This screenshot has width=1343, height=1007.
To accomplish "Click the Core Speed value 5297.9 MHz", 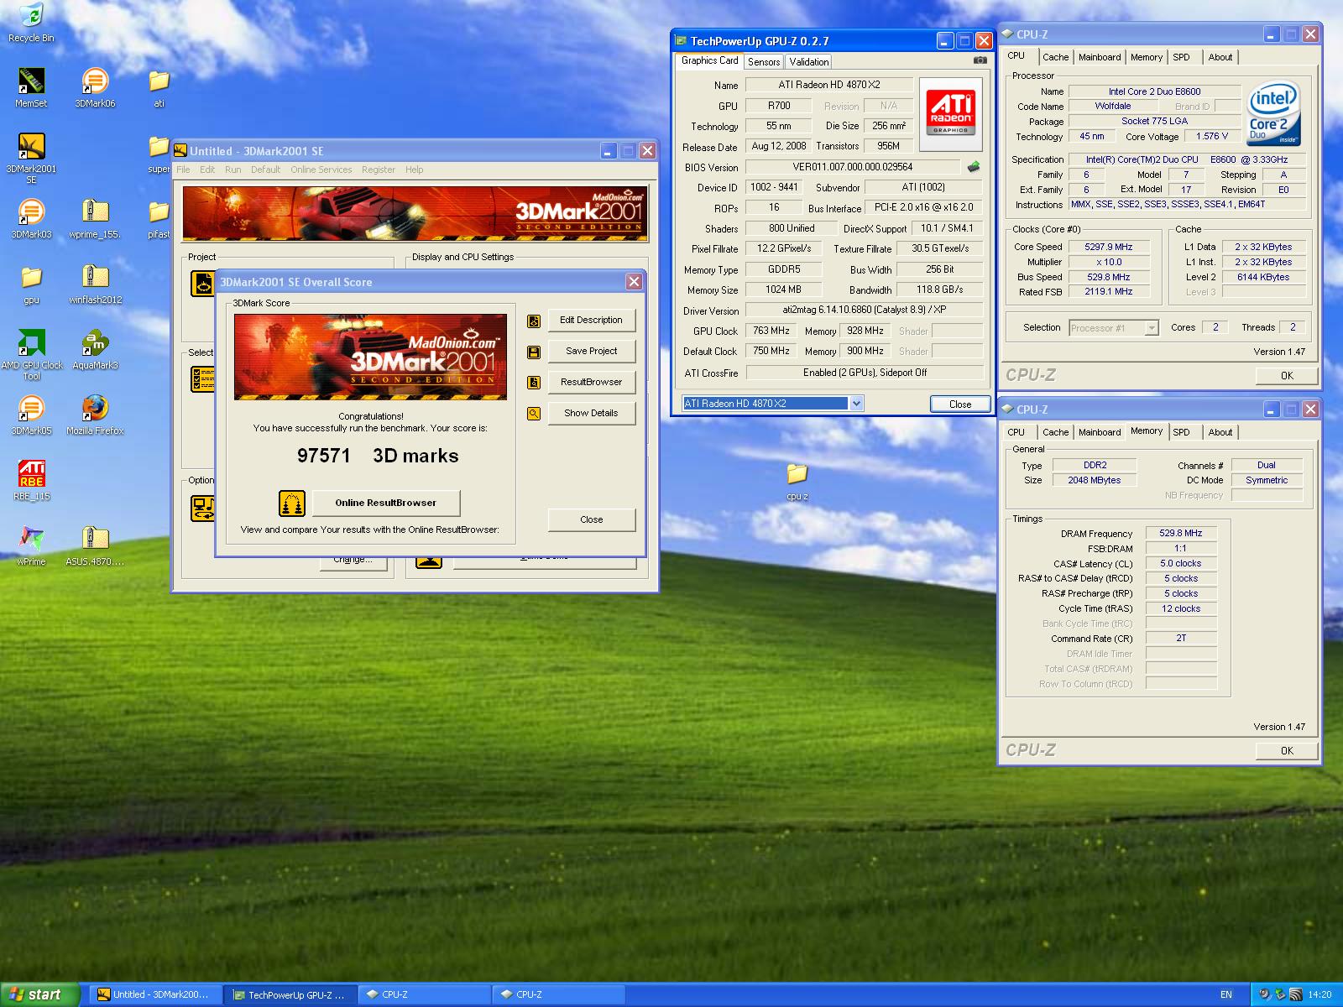I will (1108, 248).
